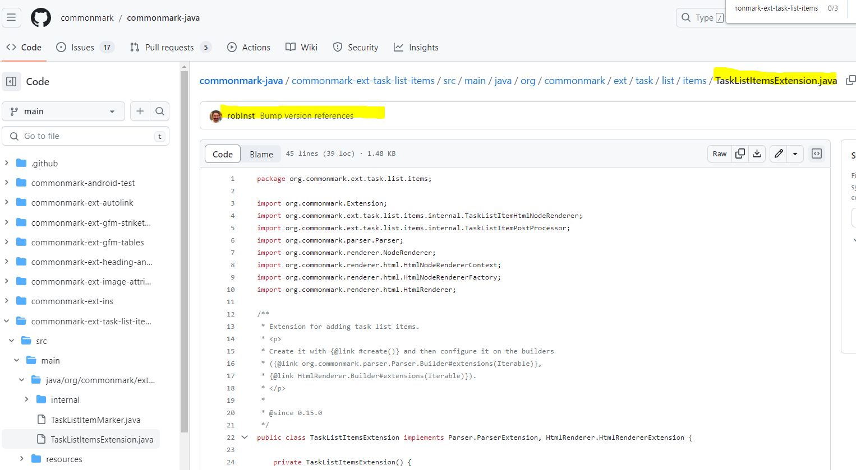Expand the internal folder chevron
Screen dimensions: 856x470
click(26, 399)
